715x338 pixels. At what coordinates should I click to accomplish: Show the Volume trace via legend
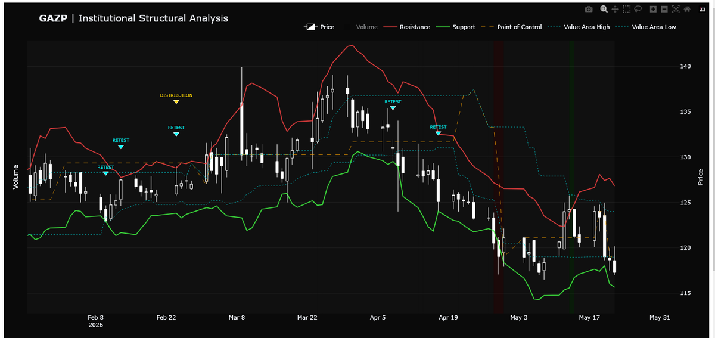point(360,27)
